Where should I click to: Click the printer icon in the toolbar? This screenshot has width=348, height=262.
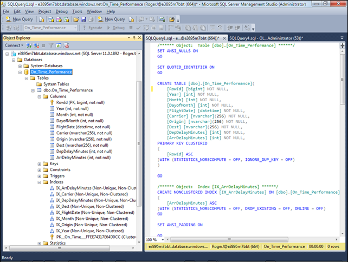pos(91,19)
